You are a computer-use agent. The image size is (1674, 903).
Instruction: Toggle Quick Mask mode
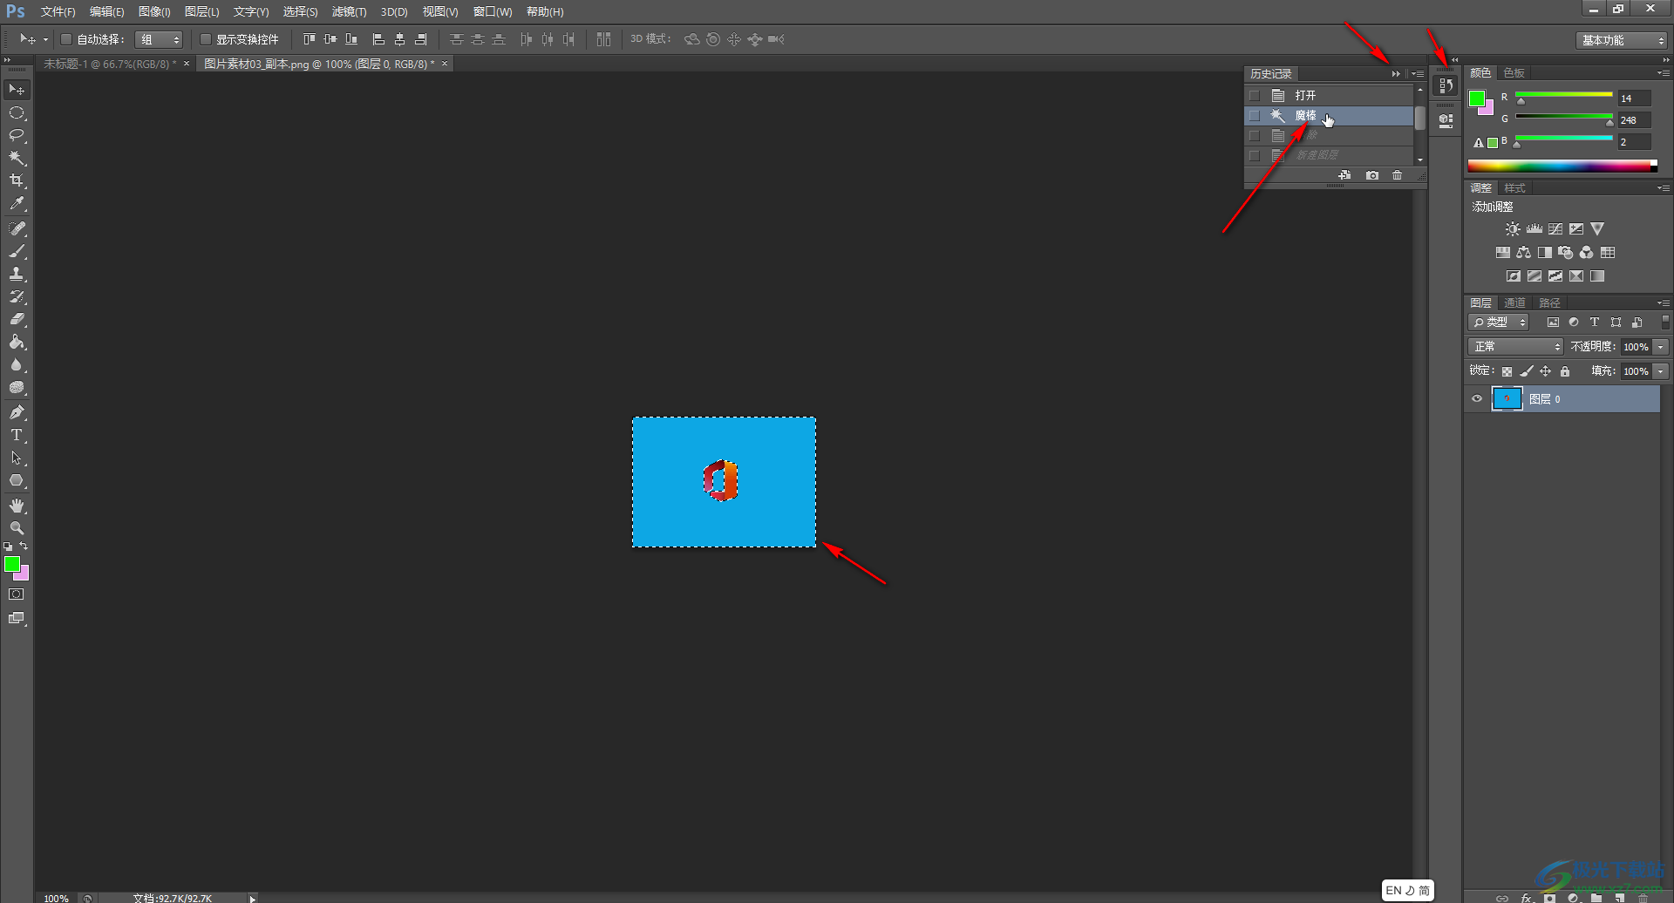click(x=17, y=594)
